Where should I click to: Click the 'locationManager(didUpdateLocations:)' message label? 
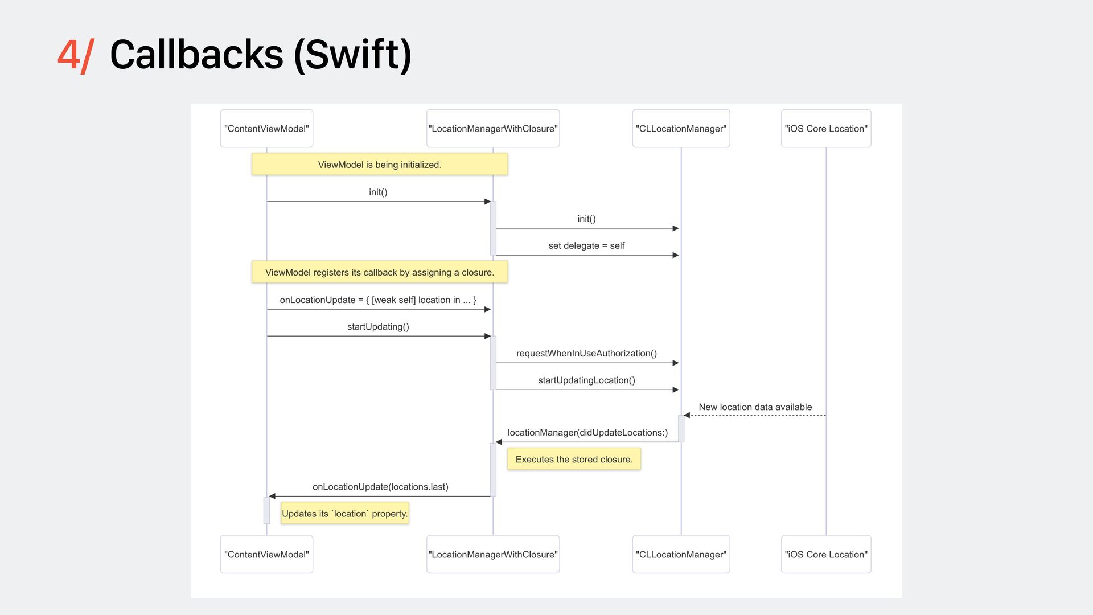[x=587, y=432]
